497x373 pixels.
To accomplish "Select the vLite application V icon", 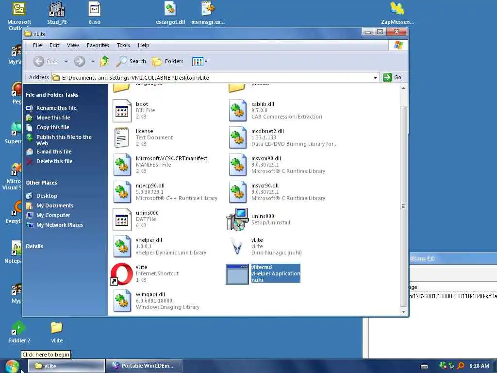I will tap(237, 247).
